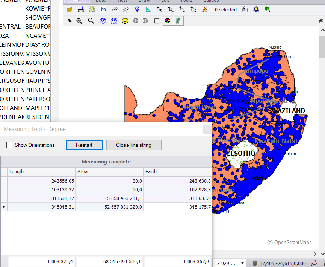
Task: Click the grid table view icon
Action: tap(157, 21)
